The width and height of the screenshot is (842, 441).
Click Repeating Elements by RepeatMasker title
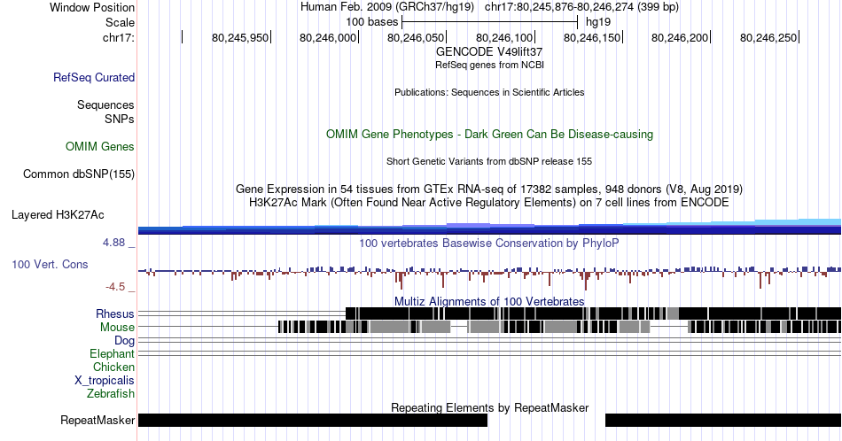489,407
